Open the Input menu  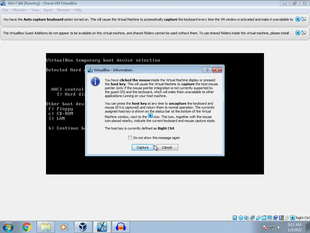[x=48, y=10]
